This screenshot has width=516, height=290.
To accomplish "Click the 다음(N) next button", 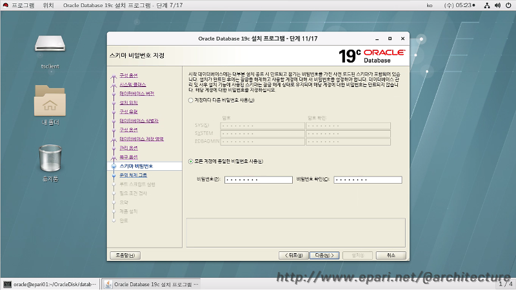I will 324,255.
